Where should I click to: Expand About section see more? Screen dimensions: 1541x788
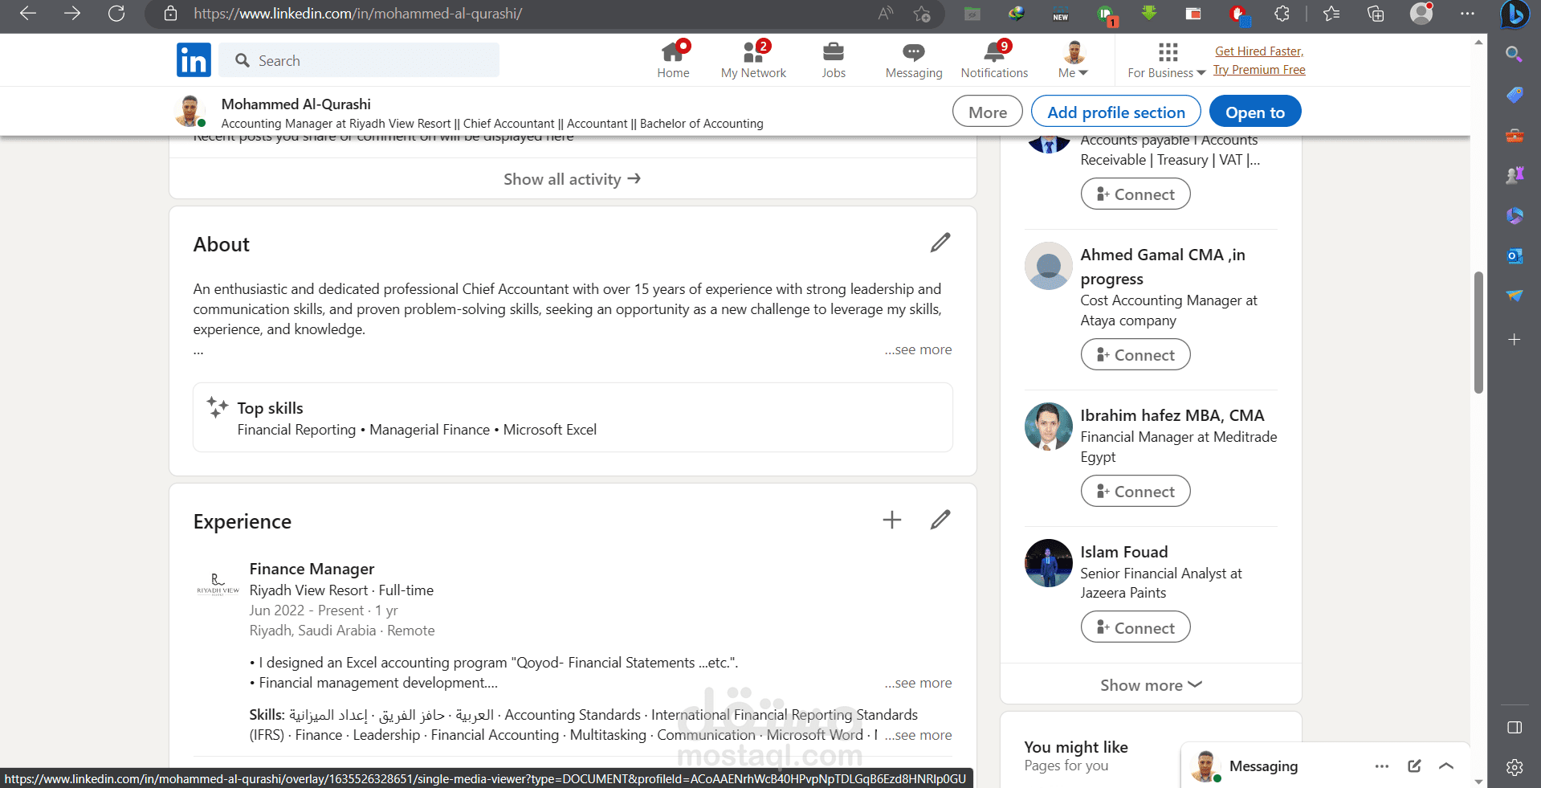coord(919,349)
